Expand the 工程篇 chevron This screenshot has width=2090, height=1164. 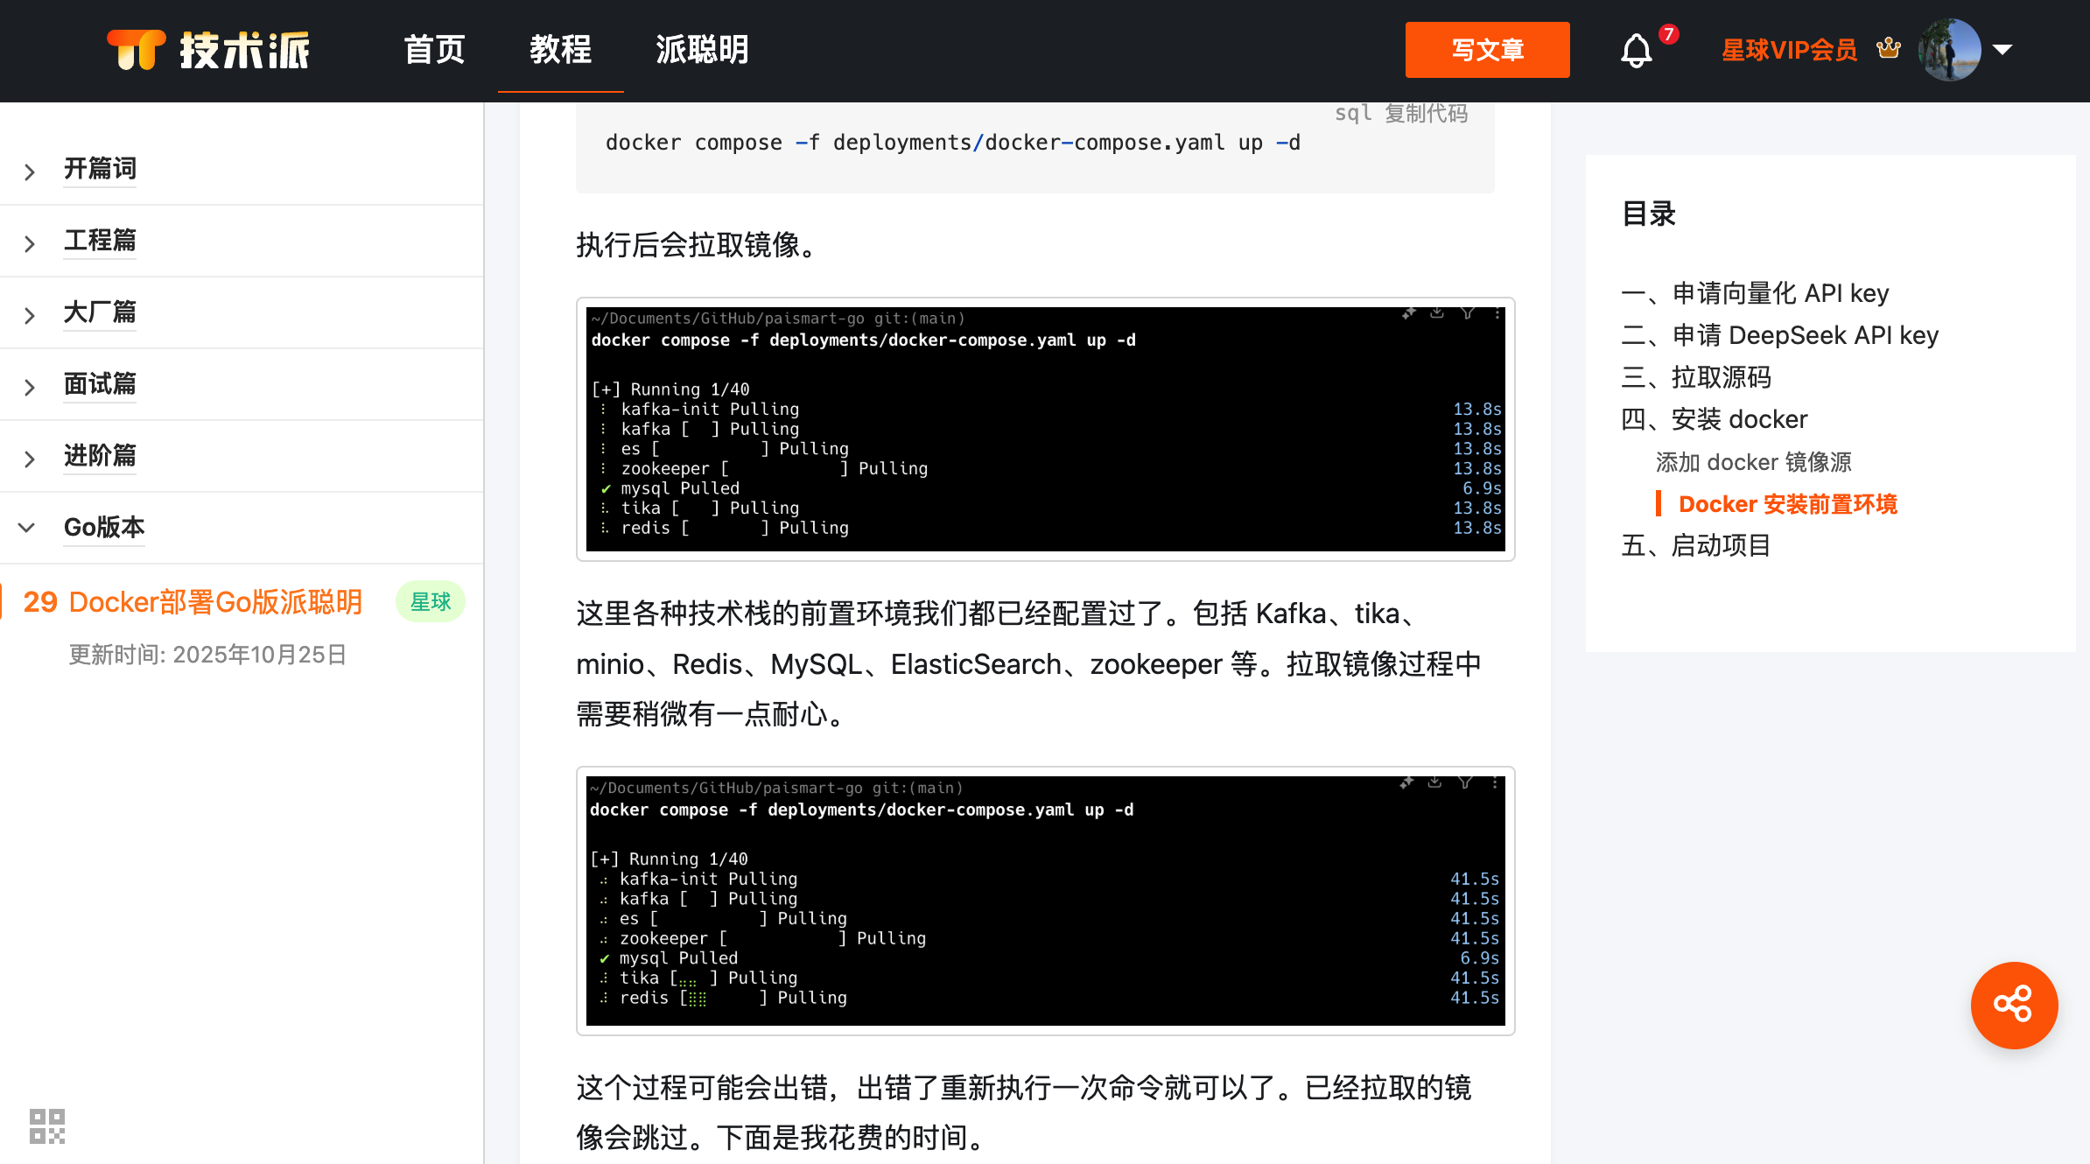pos(29,243)
